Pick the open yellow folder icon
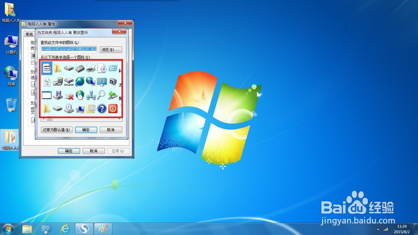 (46, 108)
